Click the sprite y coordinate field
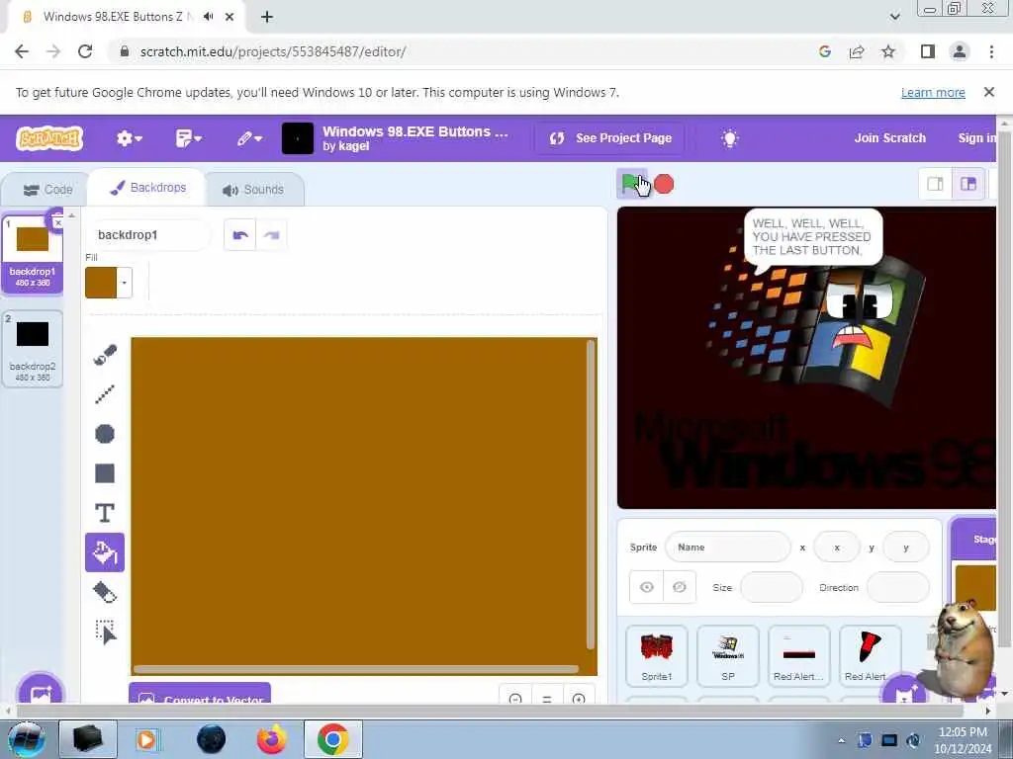The image size is (1013, 759). [906, 548]
